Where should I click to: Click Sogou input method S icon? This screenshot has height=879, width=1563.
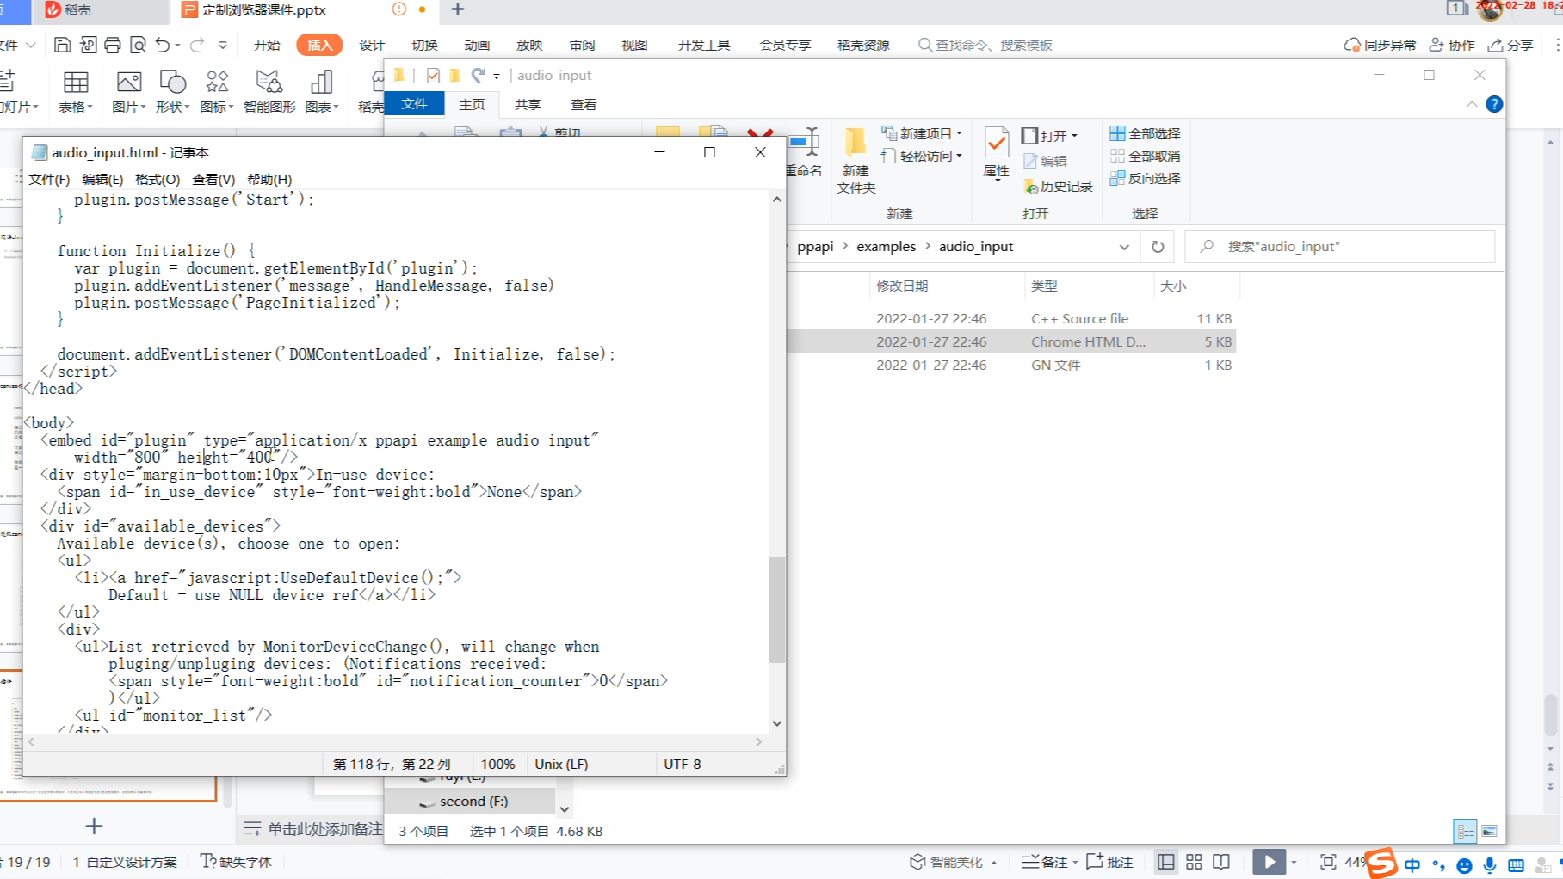[x=1381, y=863]
